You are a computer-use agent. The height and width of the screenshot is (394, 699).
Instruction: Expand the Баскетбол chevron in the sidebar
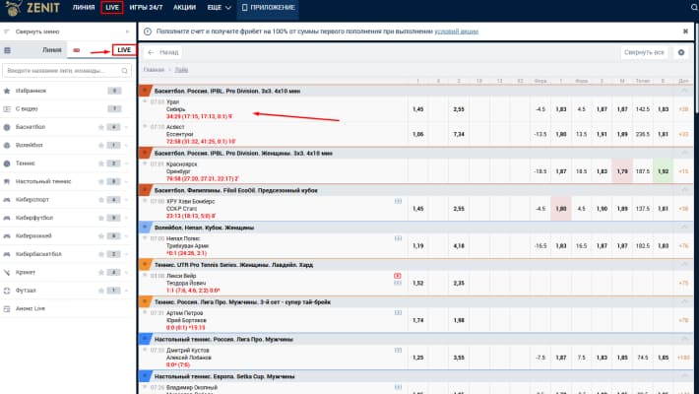(127, 127)
